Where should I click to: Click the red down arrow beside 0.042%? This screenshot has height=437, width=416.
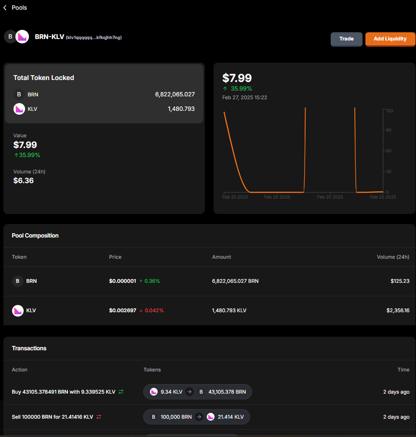[141, 310]
